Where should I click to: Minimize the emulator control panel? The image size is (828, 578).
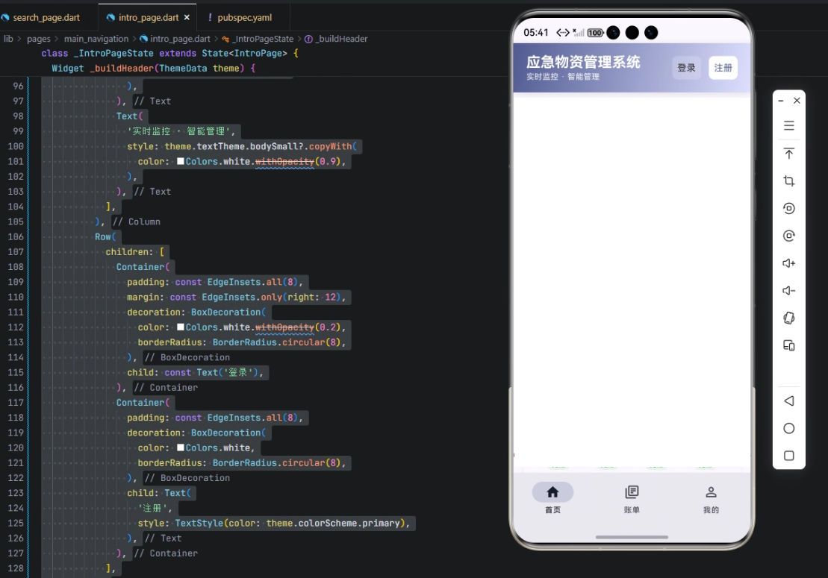781,100
